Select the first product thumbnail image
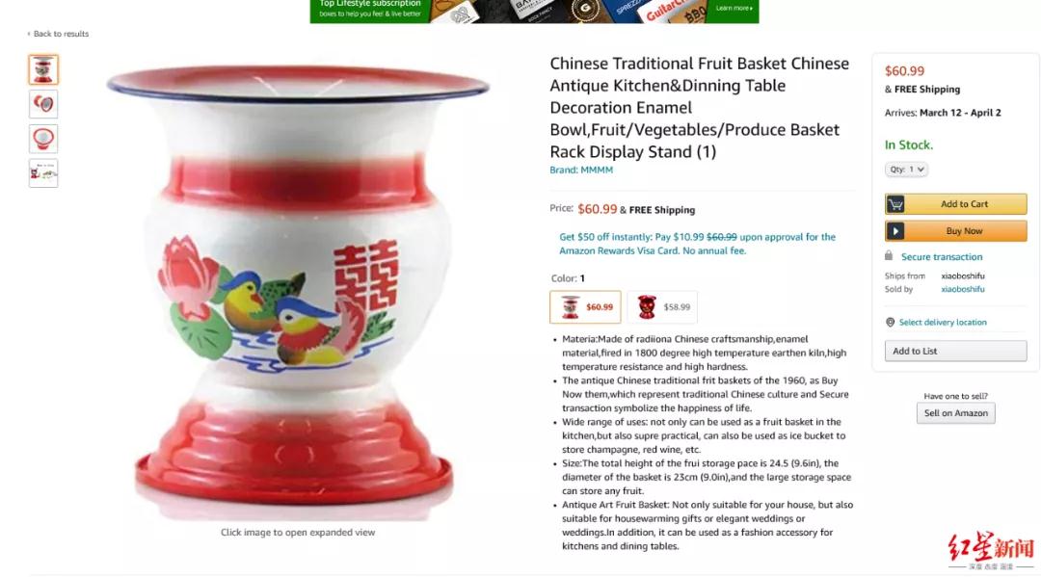 (x=43, y=69)
